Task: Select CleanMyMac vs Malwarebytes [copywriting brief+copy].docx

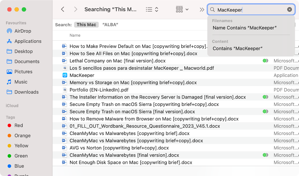Action: click(136, 141)
